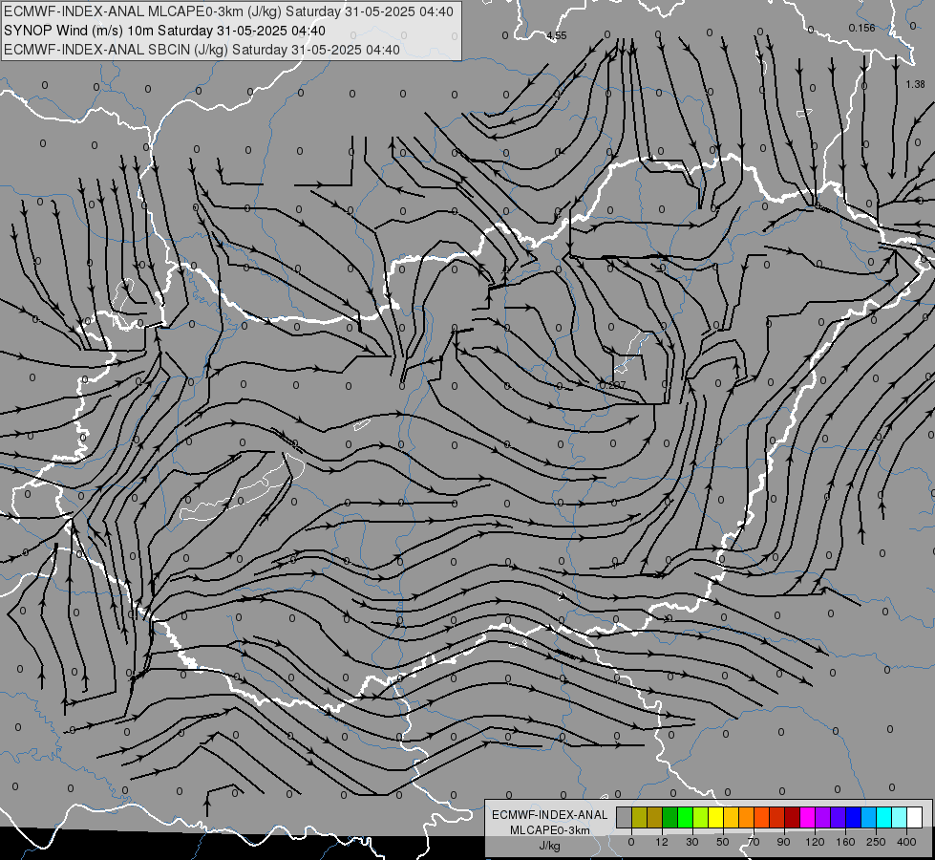The width and height of the screenshot is (935, 860).
Task: Select the bright green legend swatch
Action: coord(685,817)
